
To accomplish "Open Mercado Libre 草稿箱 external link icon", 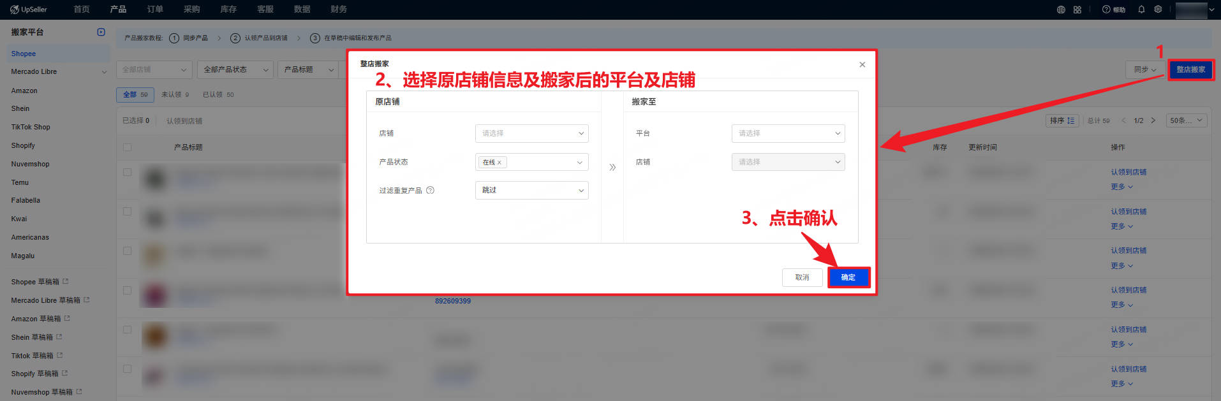I will [x=87, y=300].
